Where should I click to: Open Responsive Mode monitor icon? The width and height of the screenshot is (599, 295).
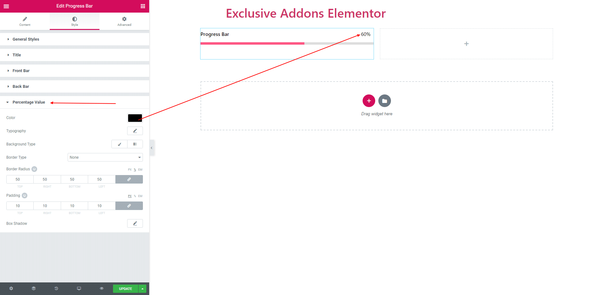coord(79,288)
